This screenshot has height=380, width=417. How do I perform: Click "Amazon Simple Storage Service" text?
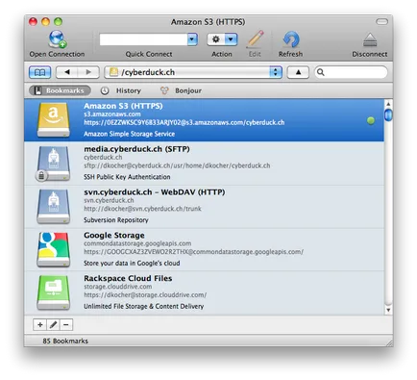(129, 134)
